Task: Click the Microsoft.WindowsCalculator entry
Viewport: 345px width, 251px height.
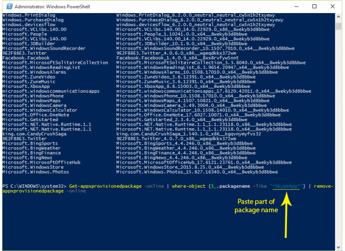Action: click(37, 111)
